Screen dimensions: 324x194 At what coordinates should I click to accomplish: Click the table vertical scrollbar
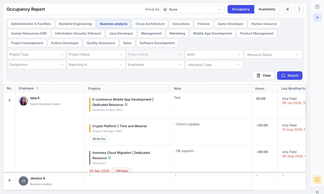306,109
